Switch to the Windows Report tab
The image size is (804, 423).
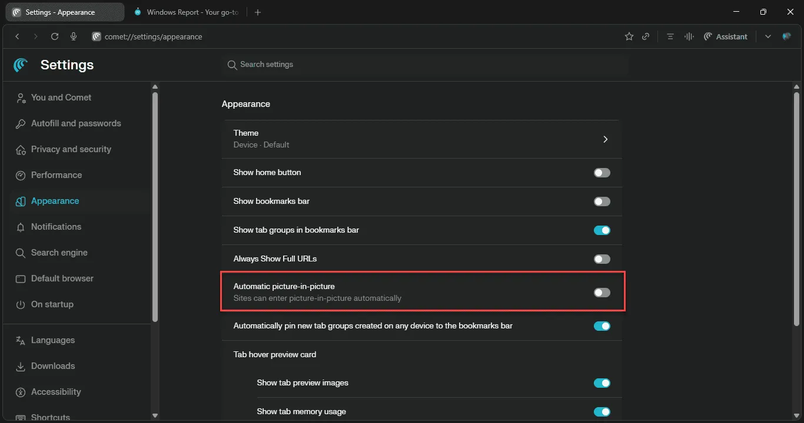pos(188,12)
